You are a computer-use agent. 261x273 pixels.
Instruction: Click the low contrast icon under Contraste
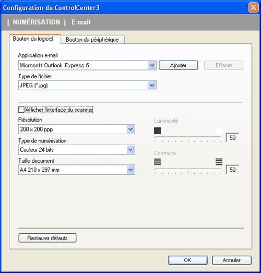pos(158,162)
